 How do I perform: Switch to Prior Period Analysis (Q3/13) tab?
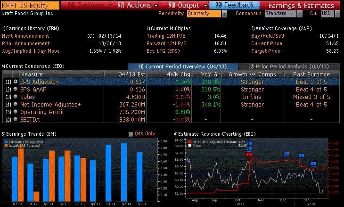click(x=289, y=66)
